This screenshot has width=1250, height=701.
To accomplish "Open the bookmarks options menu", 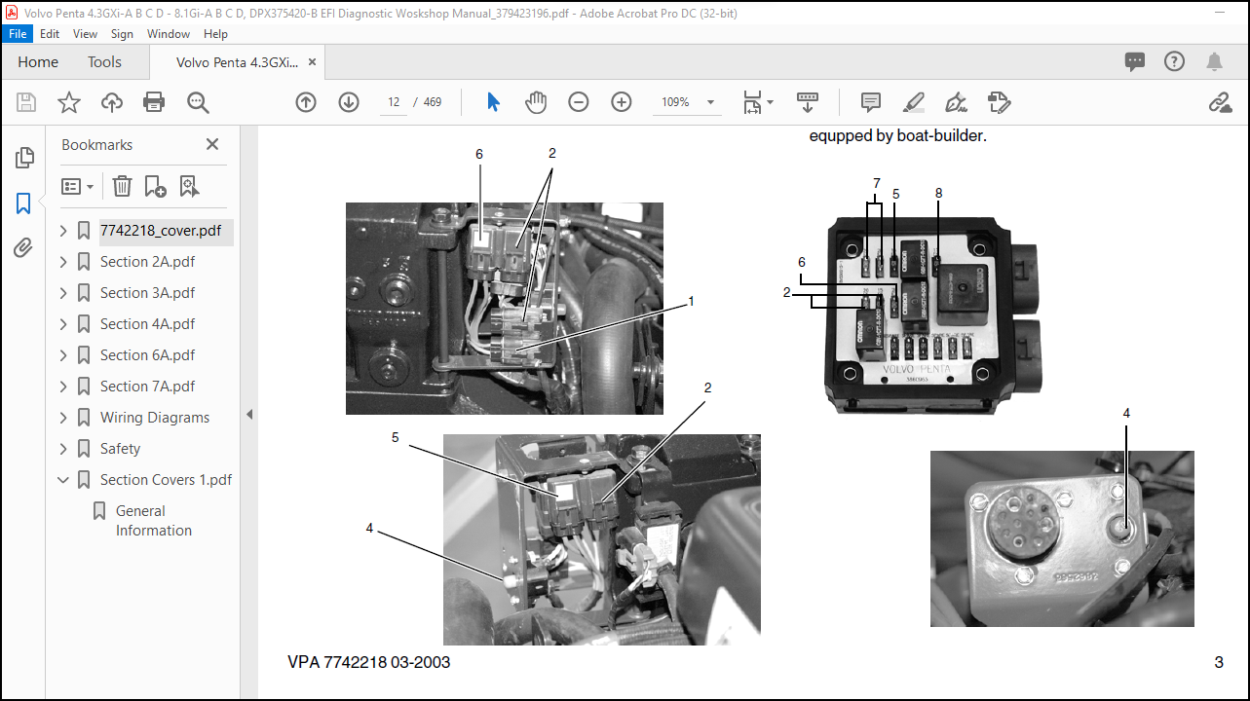I will [x=78, y=186].
